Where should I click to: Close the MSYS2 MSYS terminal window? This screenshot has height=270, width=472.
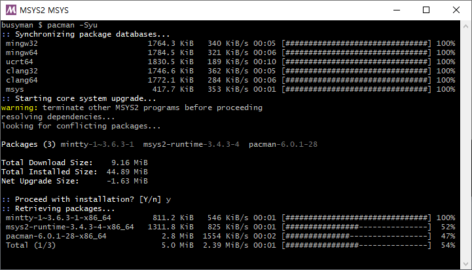pyautogui.click(x=456, y=10)
